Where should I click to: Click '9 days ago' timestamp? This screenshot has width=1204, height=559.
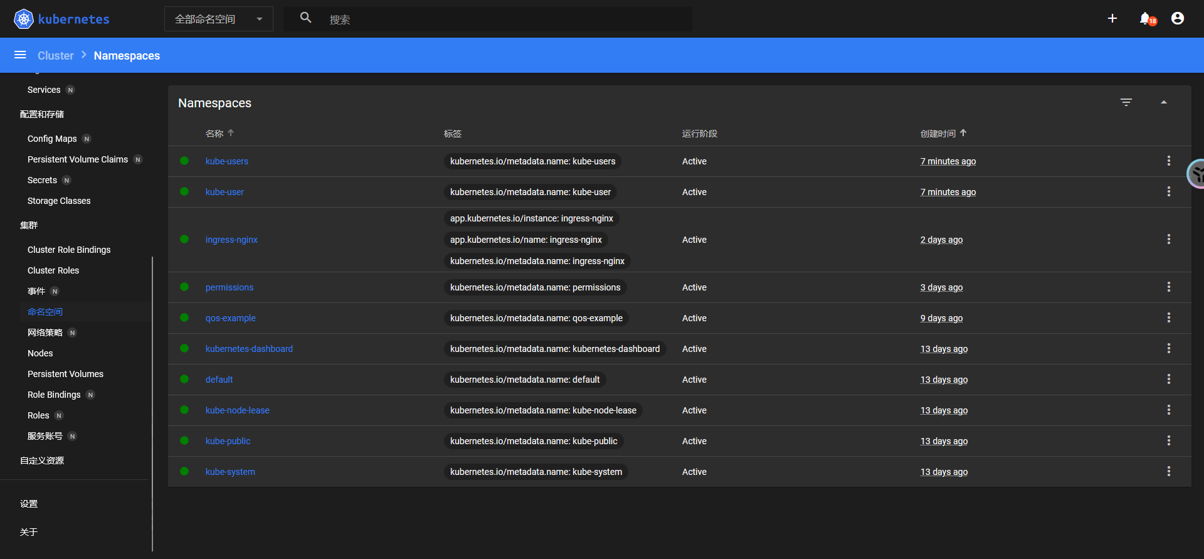click(x=941, y=318)
